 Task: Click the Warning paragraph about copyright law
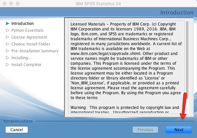[x=125, y=110]
